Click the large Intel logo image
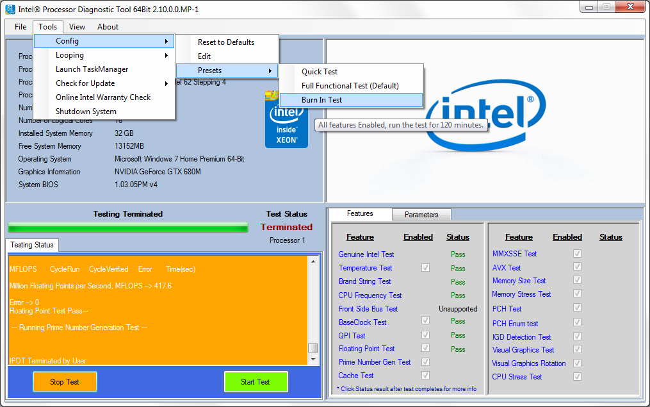Image resolution: width=650 pixels, height=407 pixels. coord(486,115)
